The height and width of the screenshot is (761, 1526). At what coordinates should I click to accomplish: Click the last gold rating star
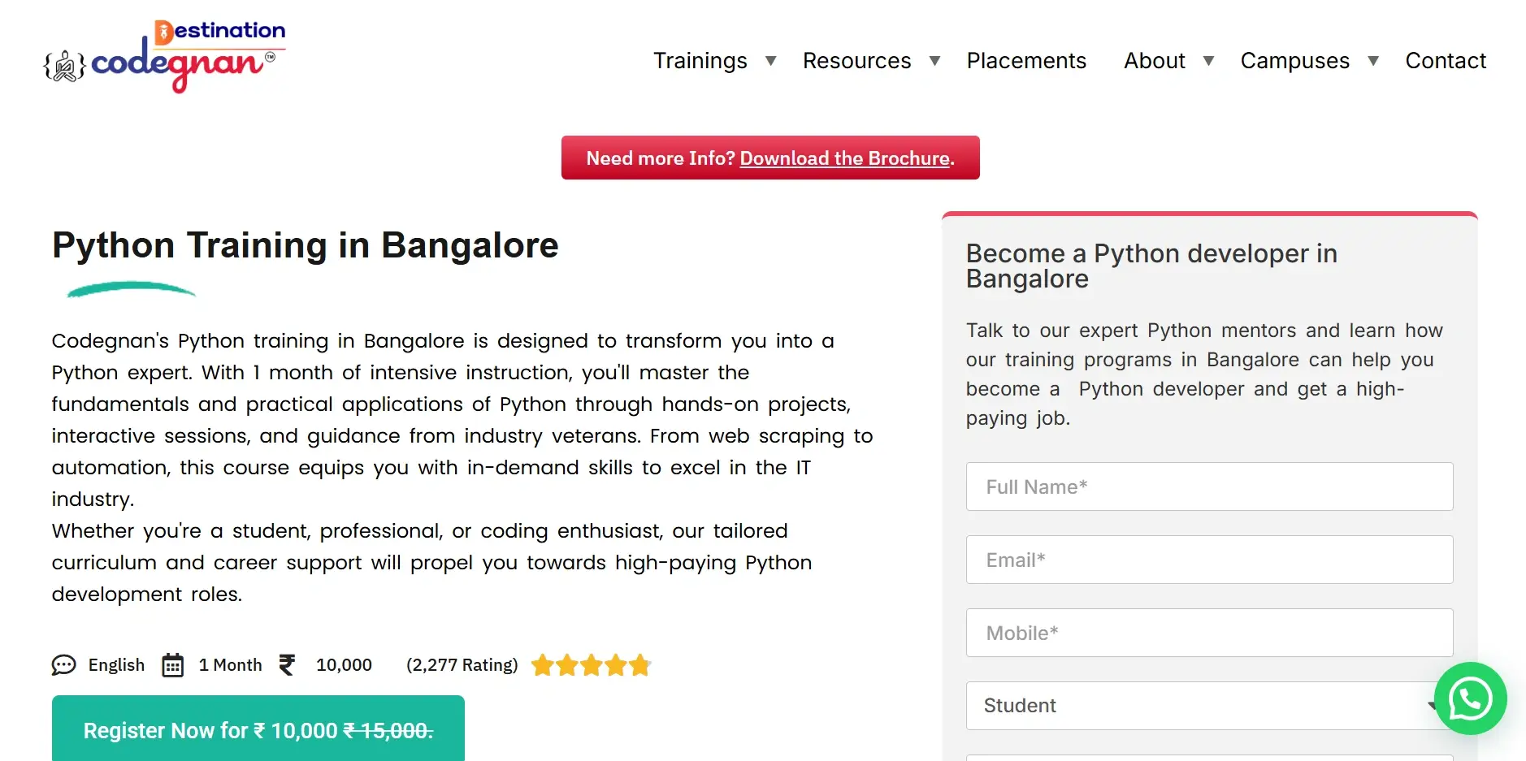[640, 665]
